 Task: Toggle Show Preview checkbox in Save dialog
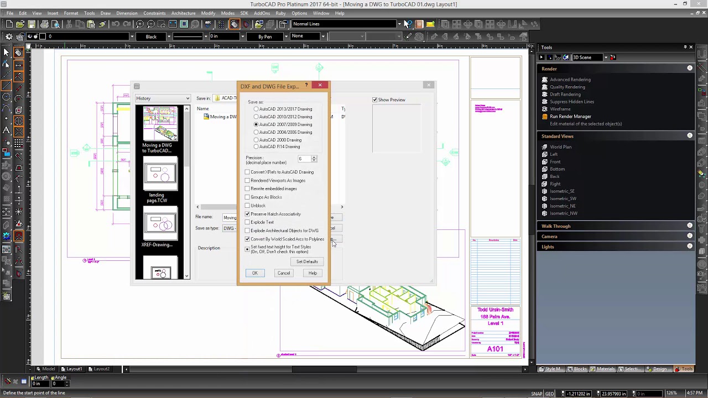(374, 100)
